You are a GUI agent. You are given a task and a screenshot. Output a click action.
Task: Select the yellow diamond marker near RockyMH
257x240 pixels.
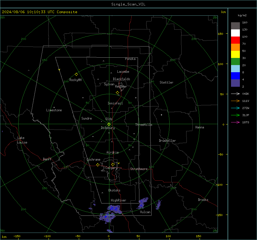76,74
